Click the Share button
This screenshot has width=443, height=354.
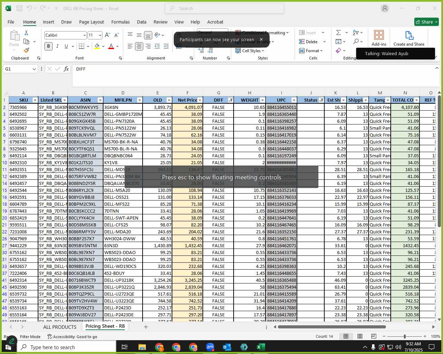click(426, 22)
